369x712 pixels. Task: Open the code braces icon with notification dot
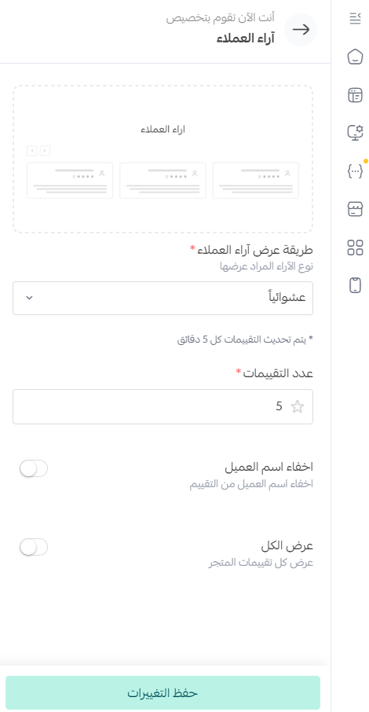click(355, 171)
